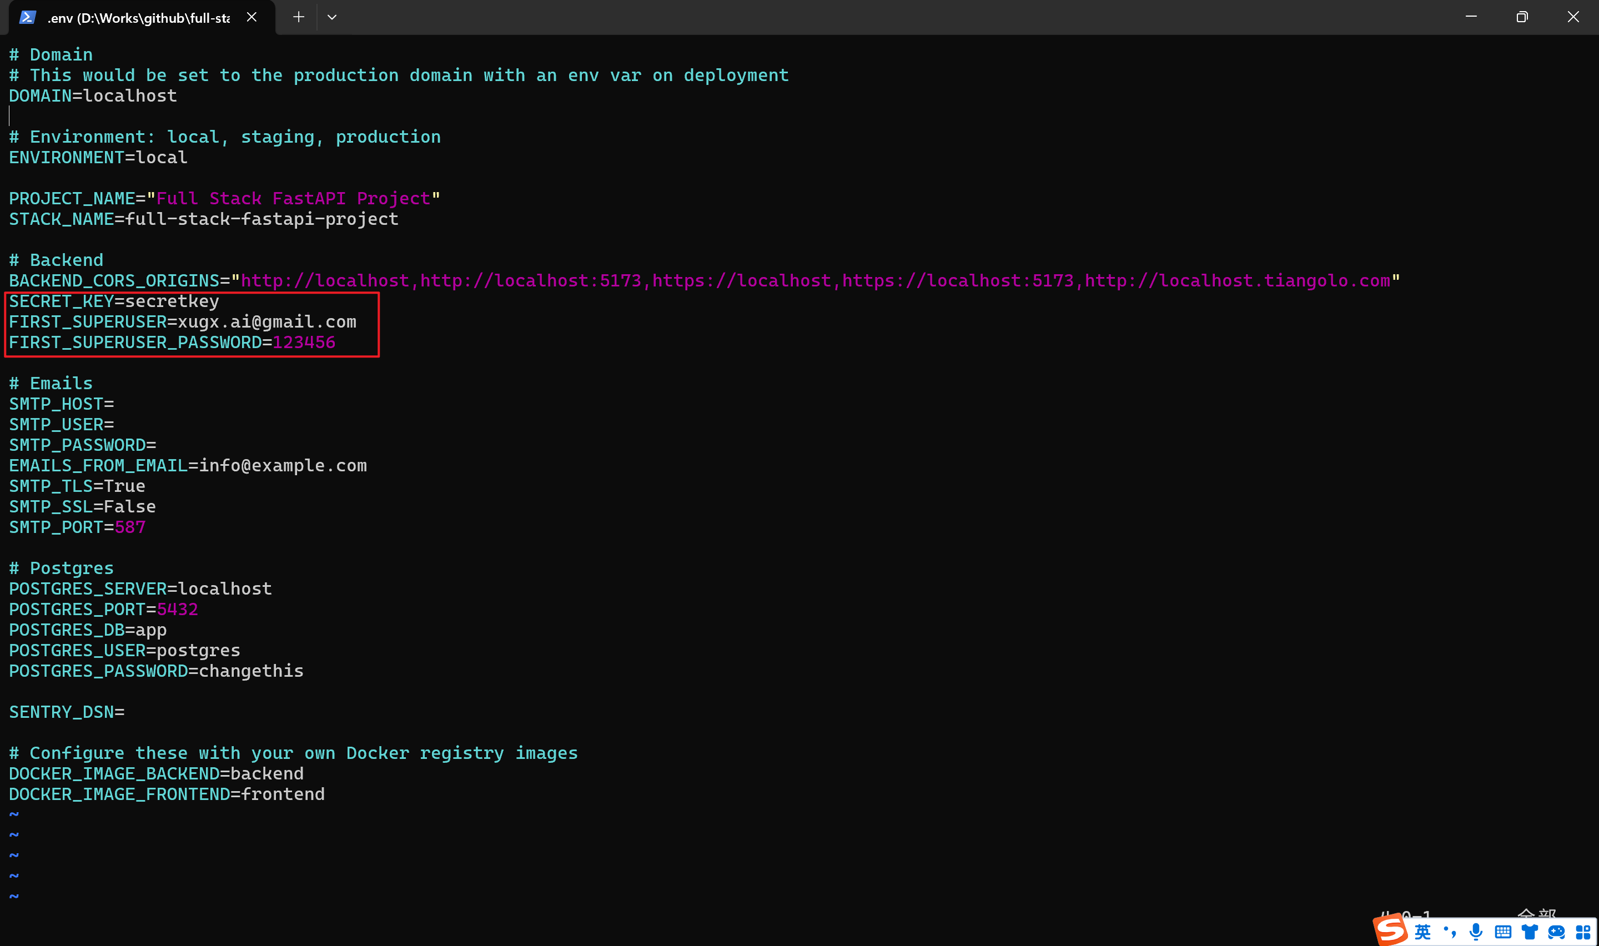The width and height of the screenshot is (1599, 946).
Task: Click the SMTP_SSL=False line
Action: (x=82, y=507)
